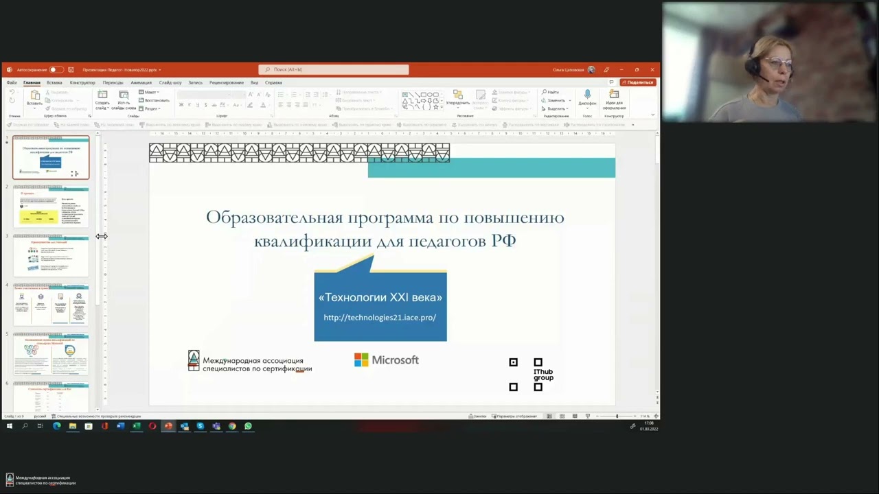Click the technologies21.iace.pro link on slide

pyautogui.click(x=380, y=318)
